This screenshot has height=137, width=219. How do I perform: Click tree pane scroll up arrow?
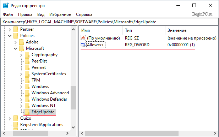73,29
